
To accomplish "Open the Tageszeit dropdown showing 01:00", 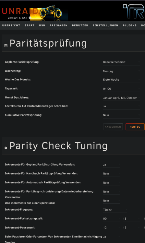I will point(121,89).
